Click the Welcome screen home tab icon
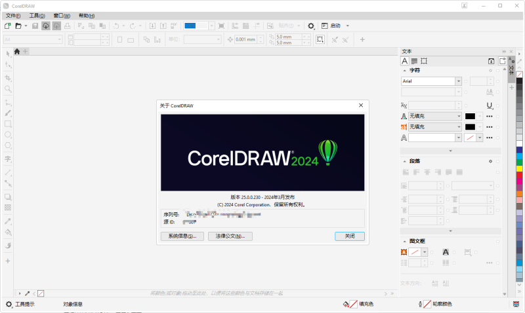525x313 pixels. (x=18, y=51)
